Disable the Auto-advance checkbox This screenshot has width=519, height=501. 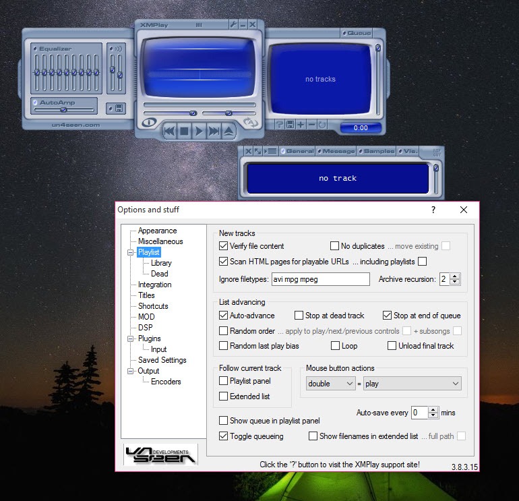pyautogui.click(x=223, y=316)
